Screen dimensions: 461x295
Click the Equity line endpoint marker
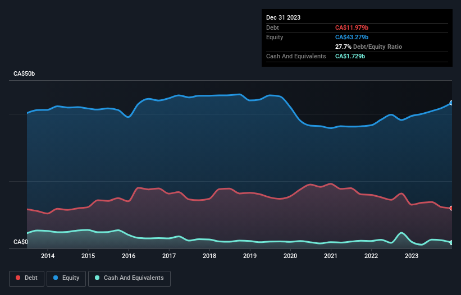point(451,103)
